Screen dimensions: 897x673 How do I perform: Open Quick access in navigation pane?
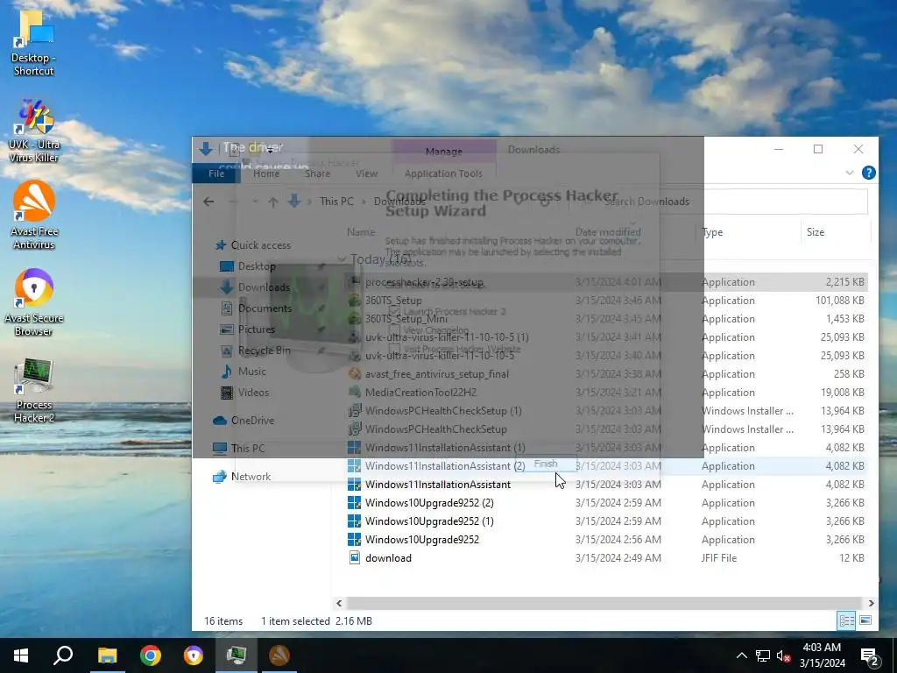(x=252, y=245)
